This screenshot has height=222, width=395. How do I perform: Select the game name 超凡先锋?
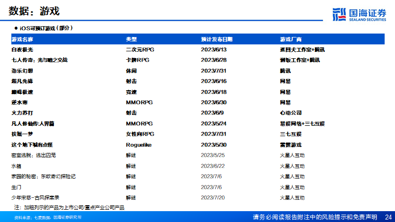22,81
